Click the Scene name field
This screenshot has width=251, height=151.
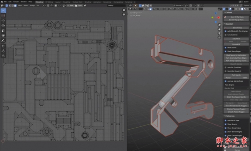[246, 2]
